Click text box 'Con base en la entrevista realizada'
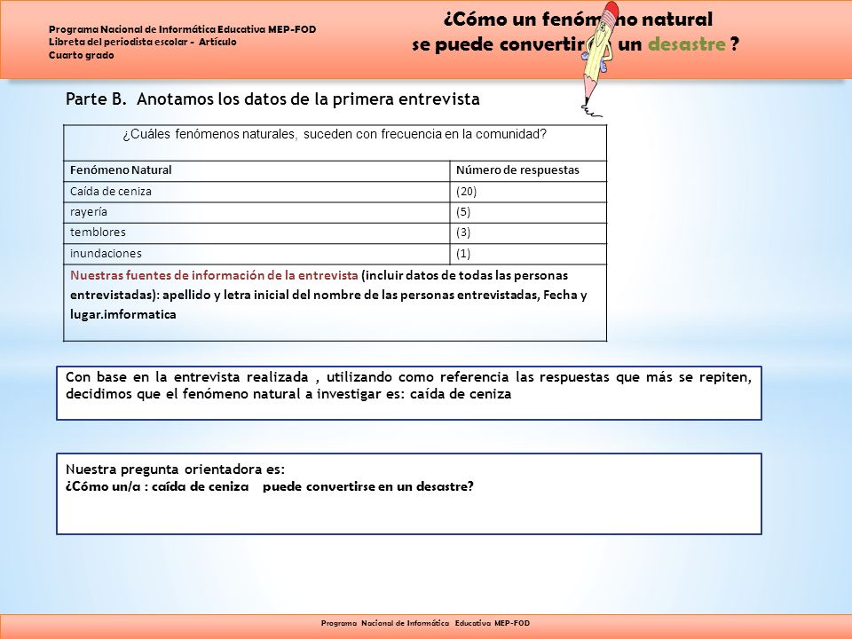This screenshot has height=639, width=852. point(408,393)
